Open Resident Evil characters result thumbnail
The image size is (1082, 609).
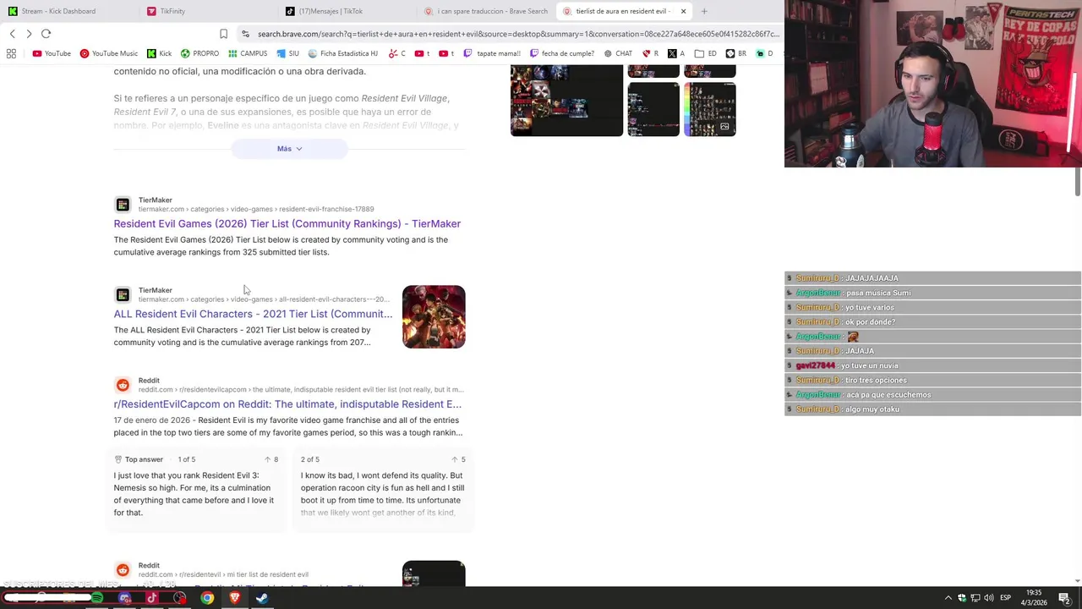click(x=434, y=317)
